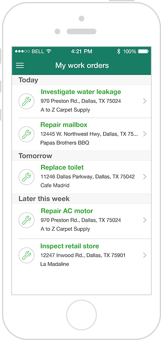
Task: Expand Replace toilet order chevron
Action: point(145,177)
